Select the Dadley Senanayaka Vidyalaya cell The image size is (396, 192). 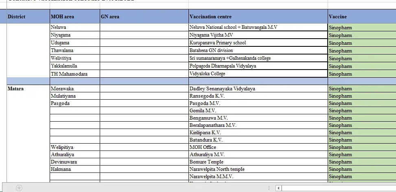point(258,89)
